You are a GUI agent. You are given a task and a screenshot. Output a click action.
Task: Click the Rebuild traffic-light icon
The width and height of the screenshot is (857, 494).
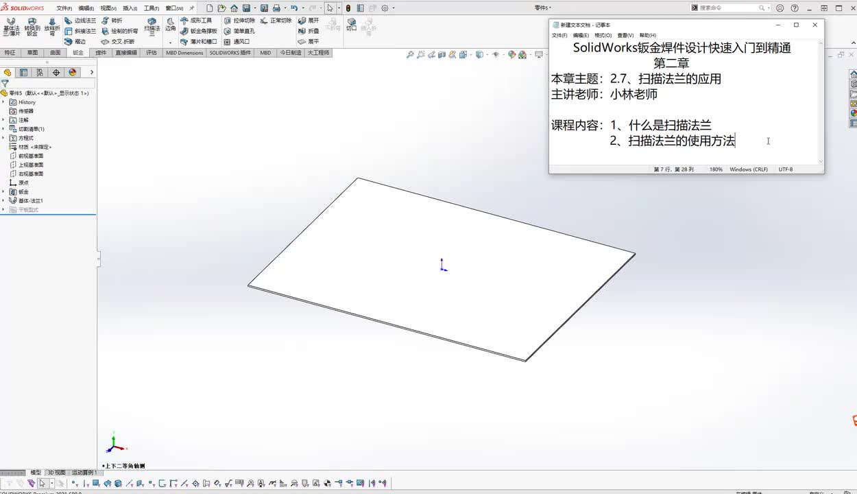pyautogui.click(x=348, y=8)
